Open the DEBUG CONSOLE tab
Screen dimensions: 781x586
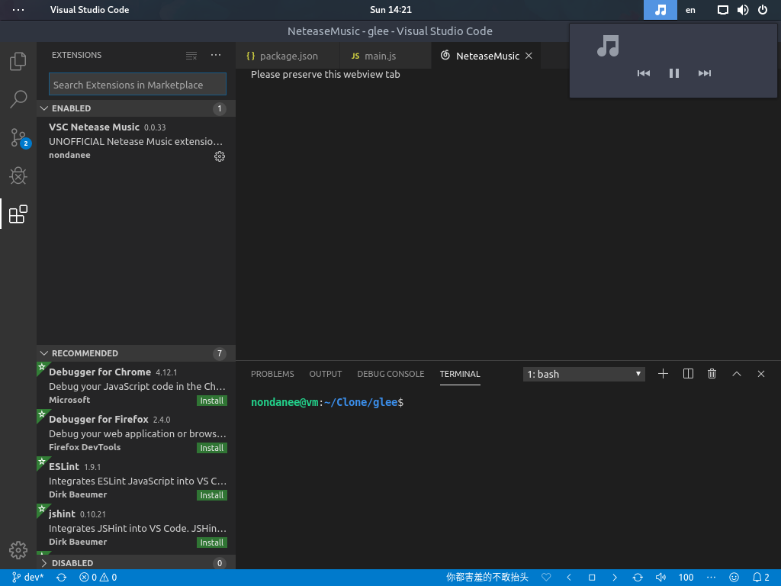click(x=390, y=374)
